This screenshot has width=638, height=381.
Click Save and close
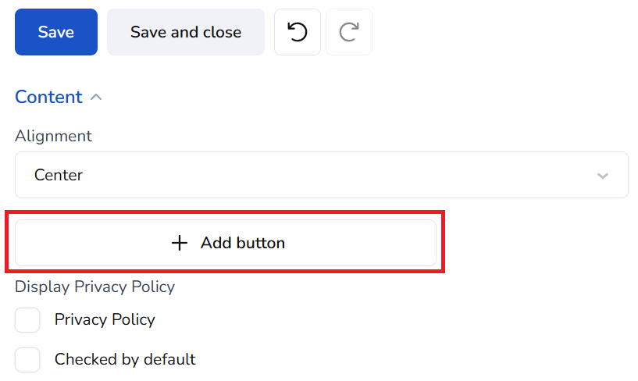click(186, 32)
